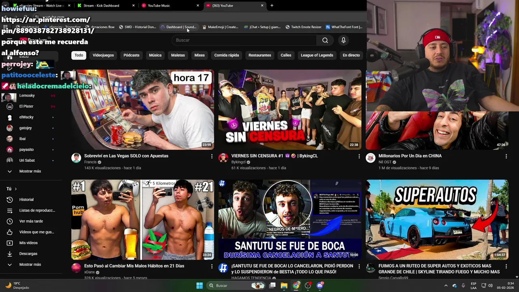519x292 pixels.
Task: Expand the Tú section chevron
Action: coord(16,189)
